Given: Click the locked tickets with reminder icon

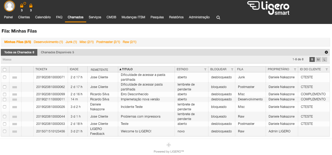Looking at the screenshot, I should click(22, 5).
